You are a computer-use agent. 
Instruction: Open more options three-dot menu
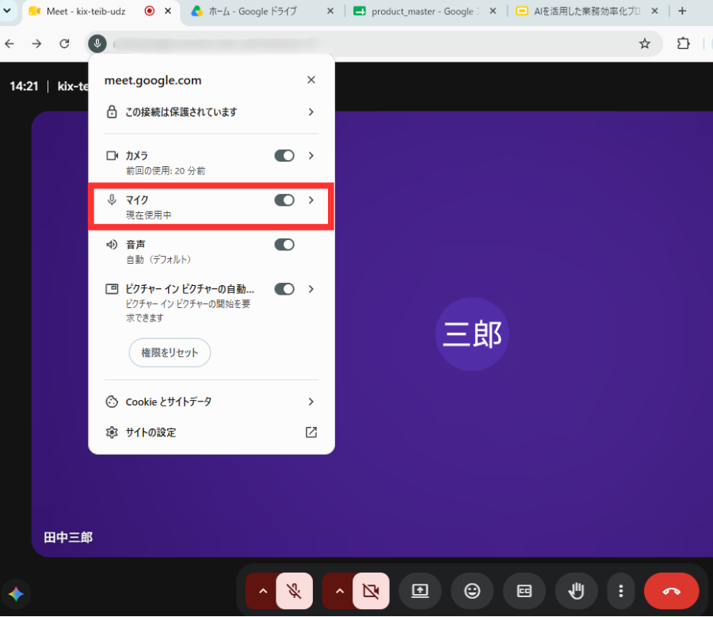coord(620,591)
